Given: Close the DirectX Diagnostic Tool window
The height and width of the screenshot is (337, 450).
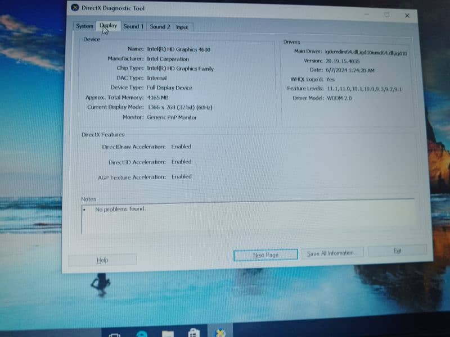Looking at the screenshot, I should (407, 16).
